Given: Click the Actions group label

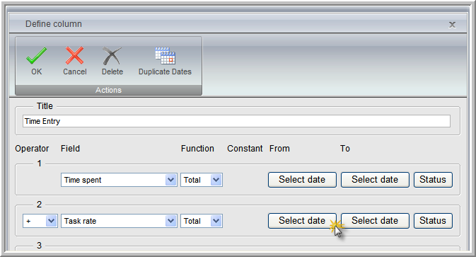Looking at the screenshot, I should pos(108,90).
